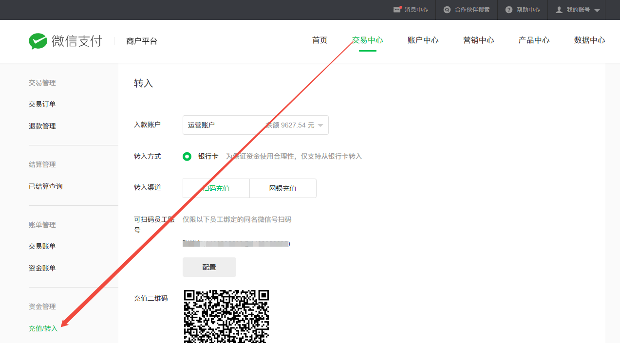Open 资金账单 in sidebar
Screen dimensions: 620x343
point(42,268)
